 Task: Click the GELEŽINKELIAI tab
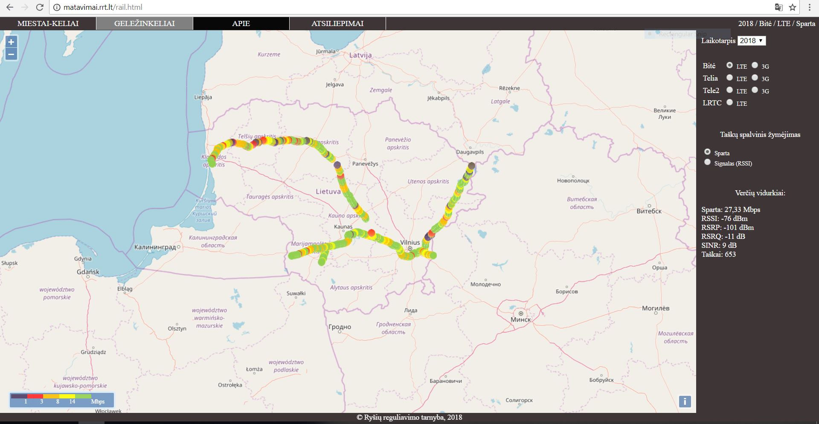pyautogui.click(x=145, y=23)
